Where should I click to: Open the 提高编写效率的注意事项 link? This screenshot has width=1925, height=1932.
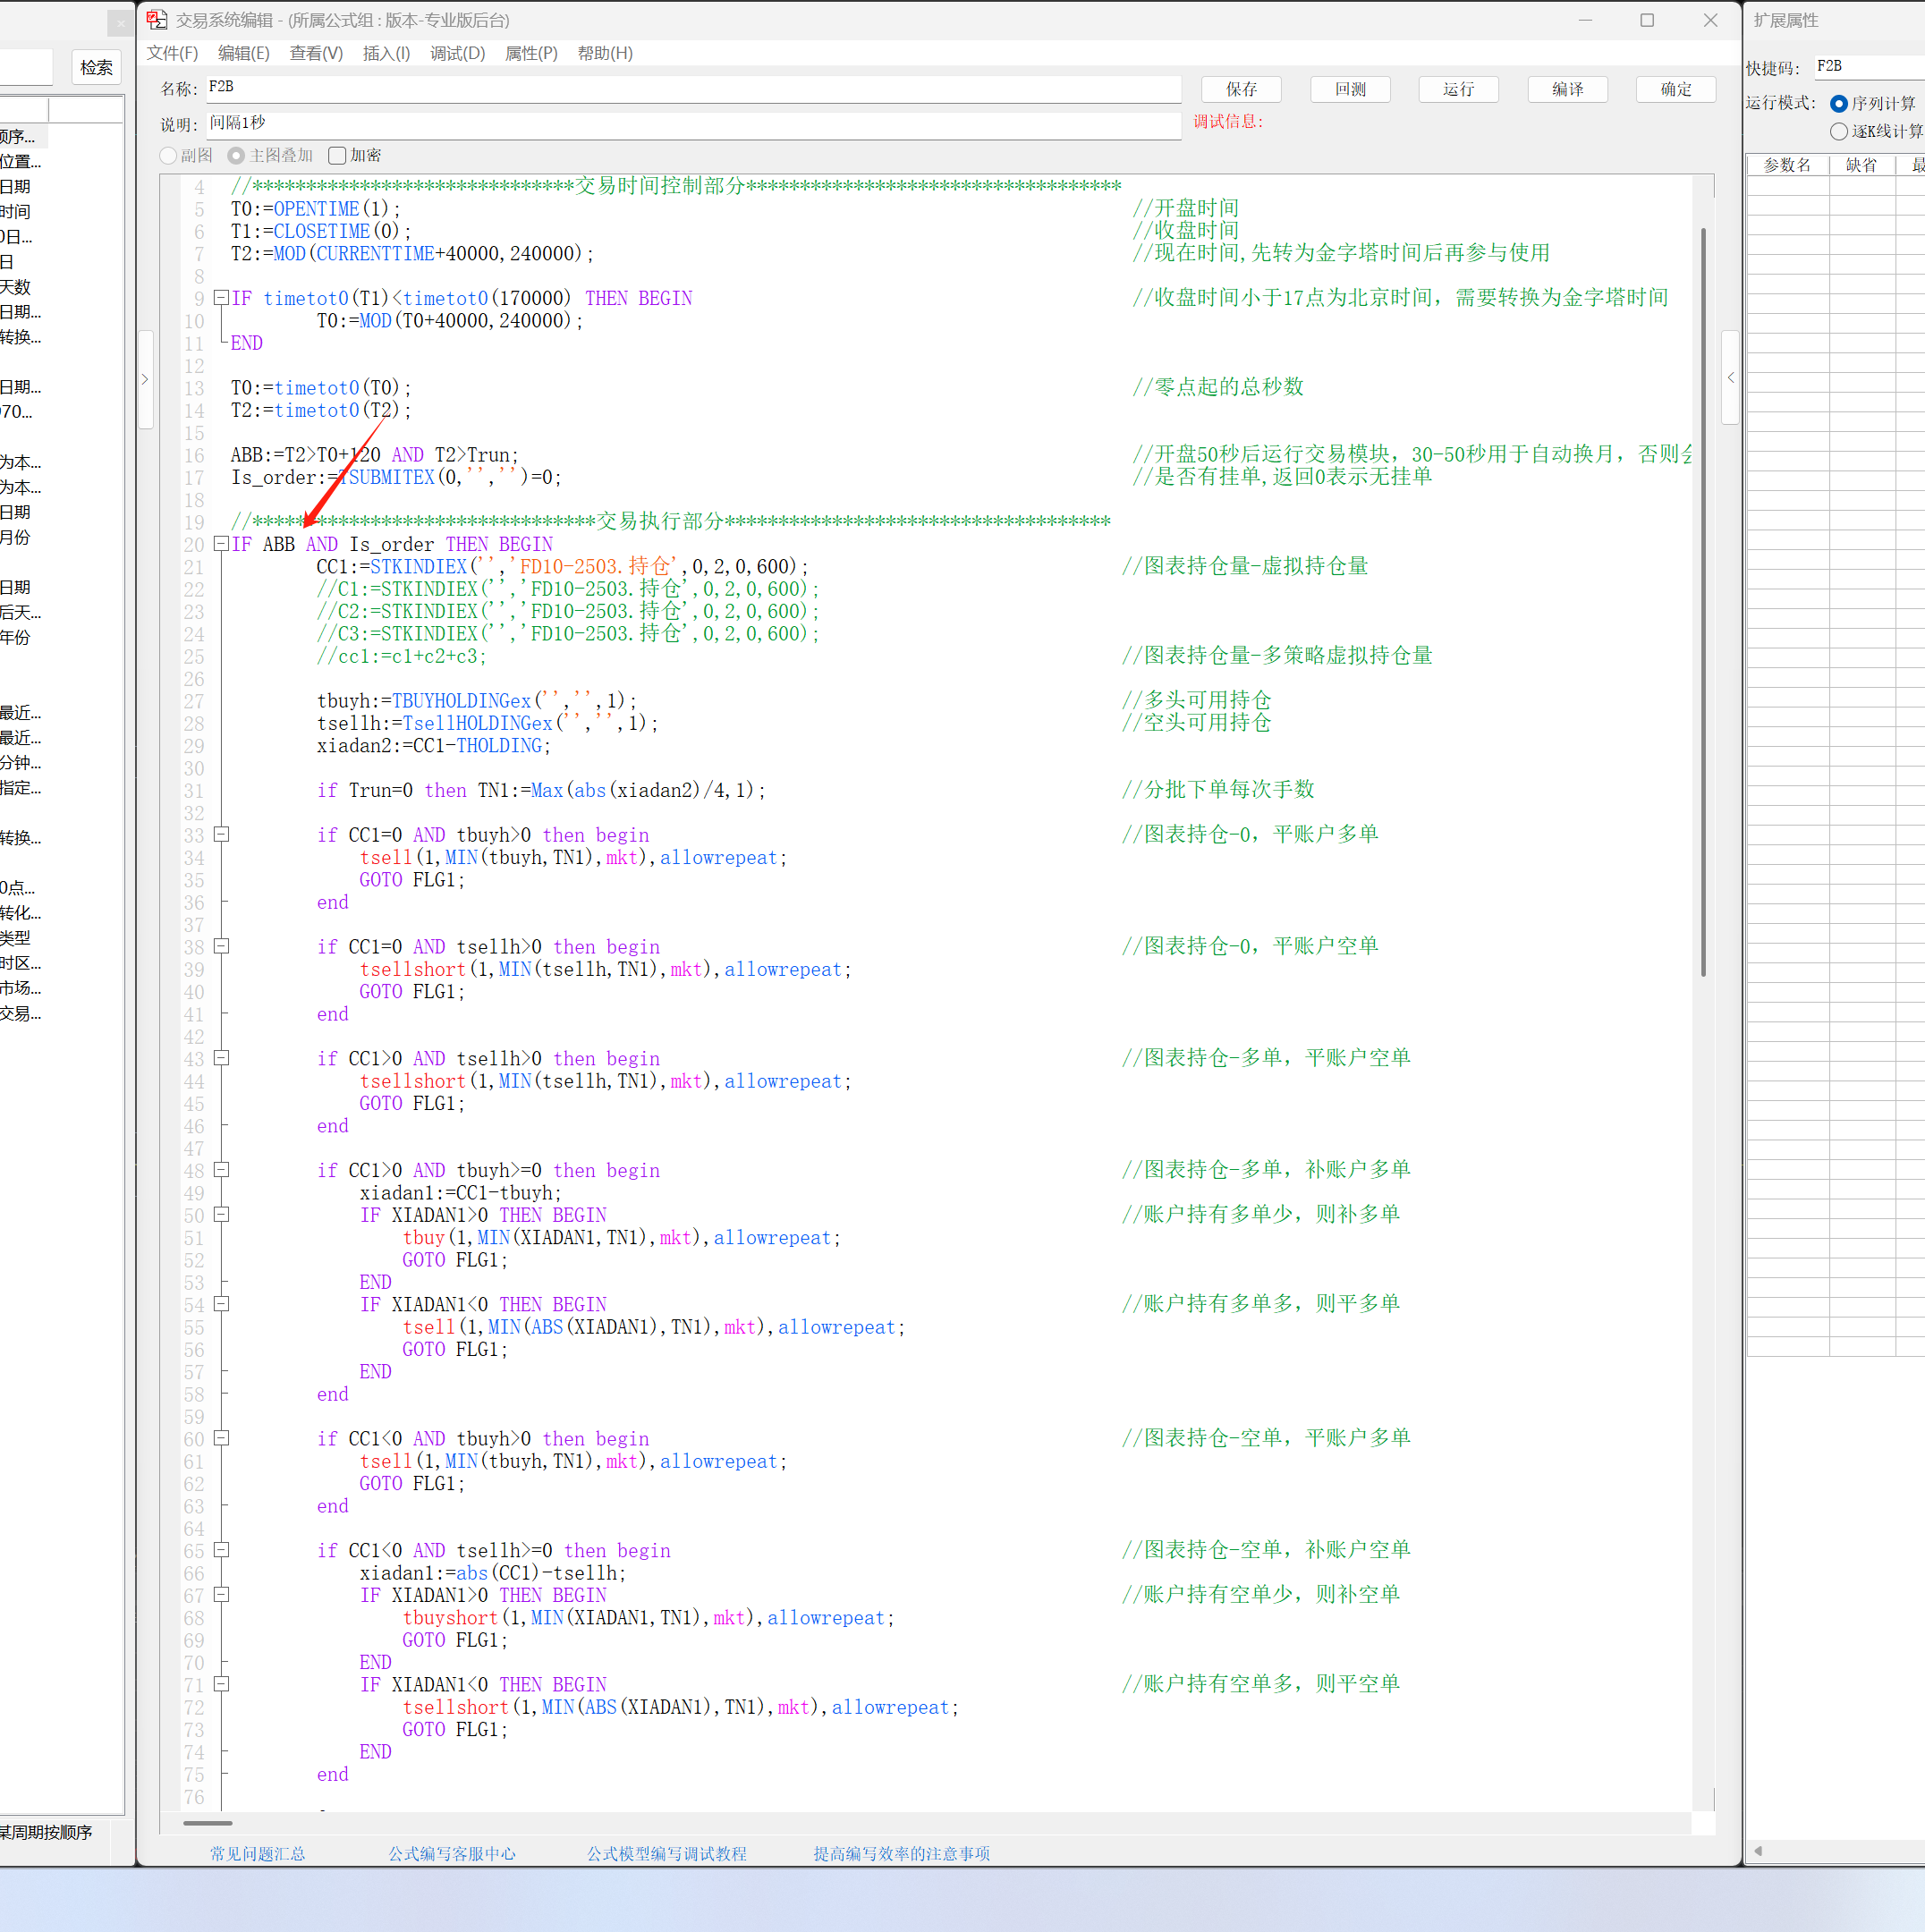tap(902, 1854)
